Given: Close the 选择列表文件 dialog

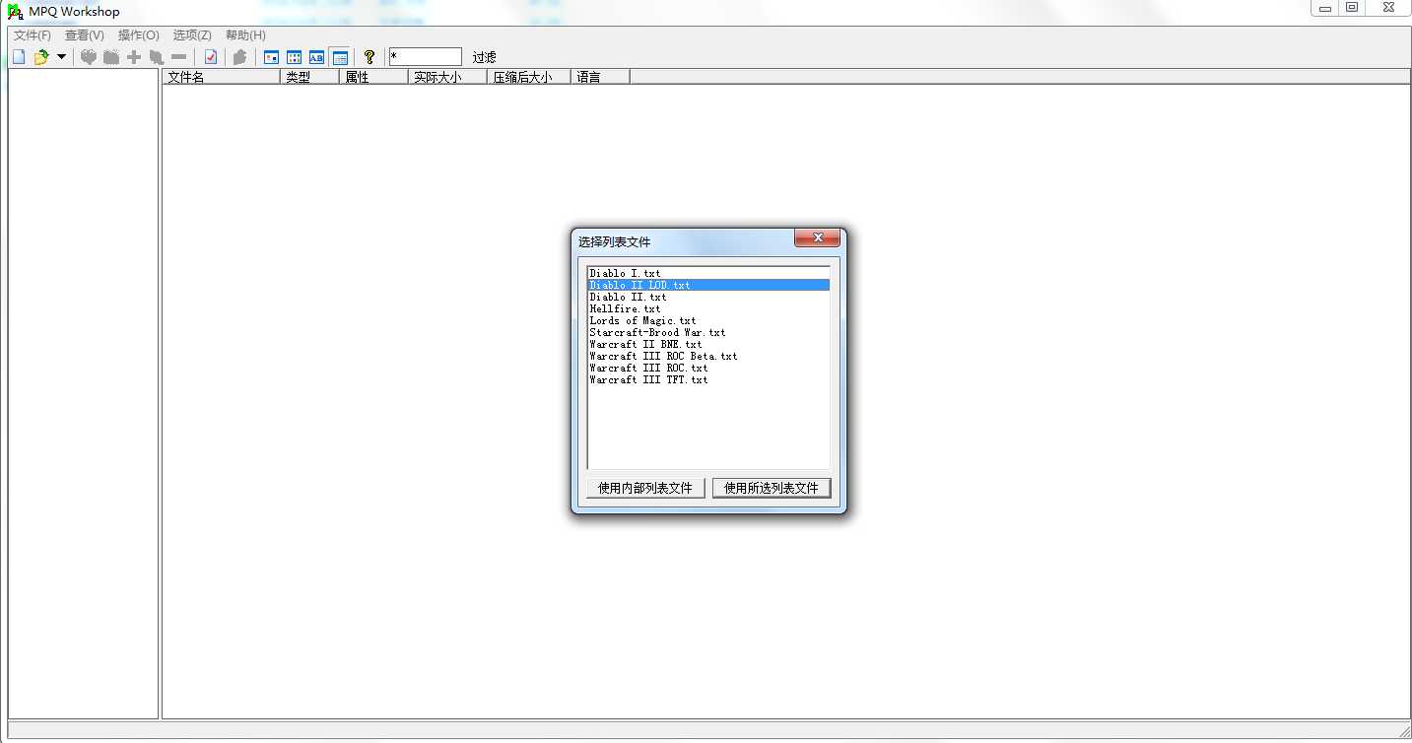Looking at the screenshot, I should (x=817, y=238).
